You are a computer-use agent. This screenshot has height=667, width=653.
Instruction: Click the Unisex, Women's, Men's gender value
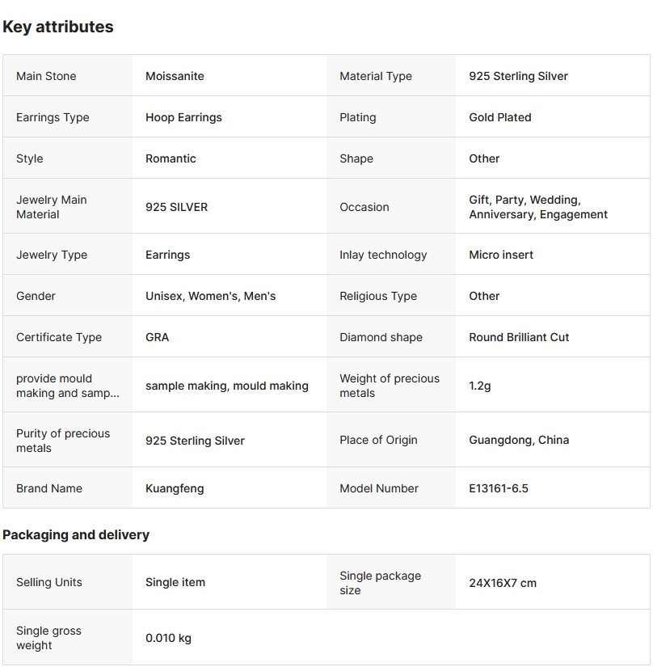[210, 296]
